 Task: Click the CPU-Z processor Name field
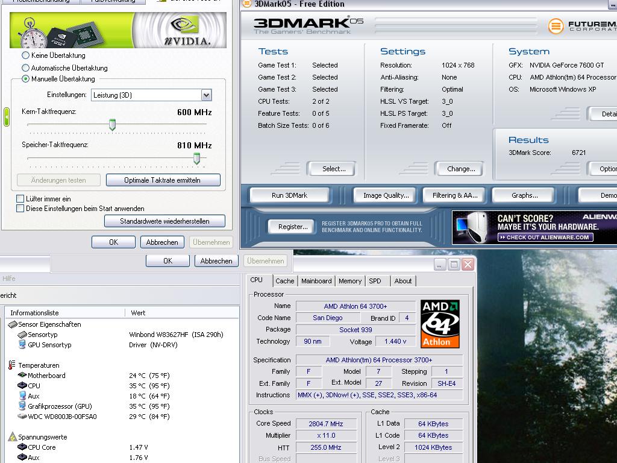pyautogui.click(x=355, y=306)
